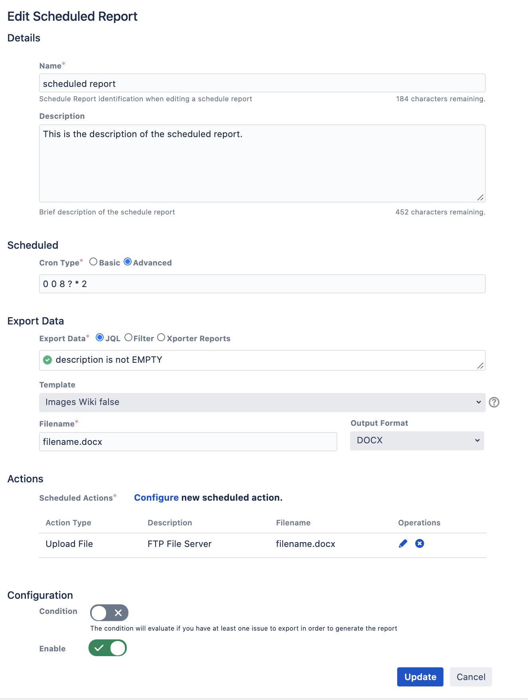Delete the Upload File action with X icon

pos(420,543)
